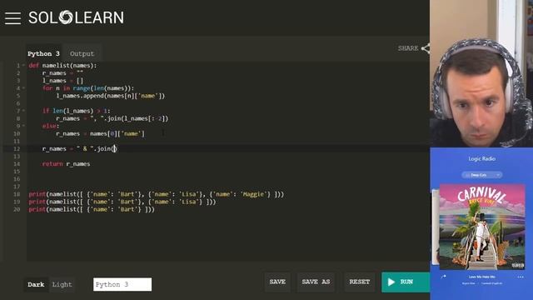The image size is (533, 300).
Task: Click the line 'l_names = []'
Action: pos(62,81)
